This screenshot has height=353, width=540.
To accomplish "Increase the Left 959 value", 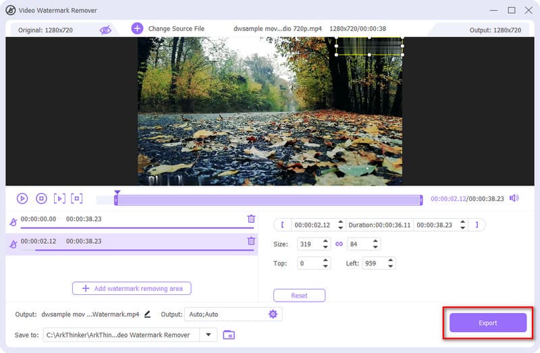I will point(391,260).
